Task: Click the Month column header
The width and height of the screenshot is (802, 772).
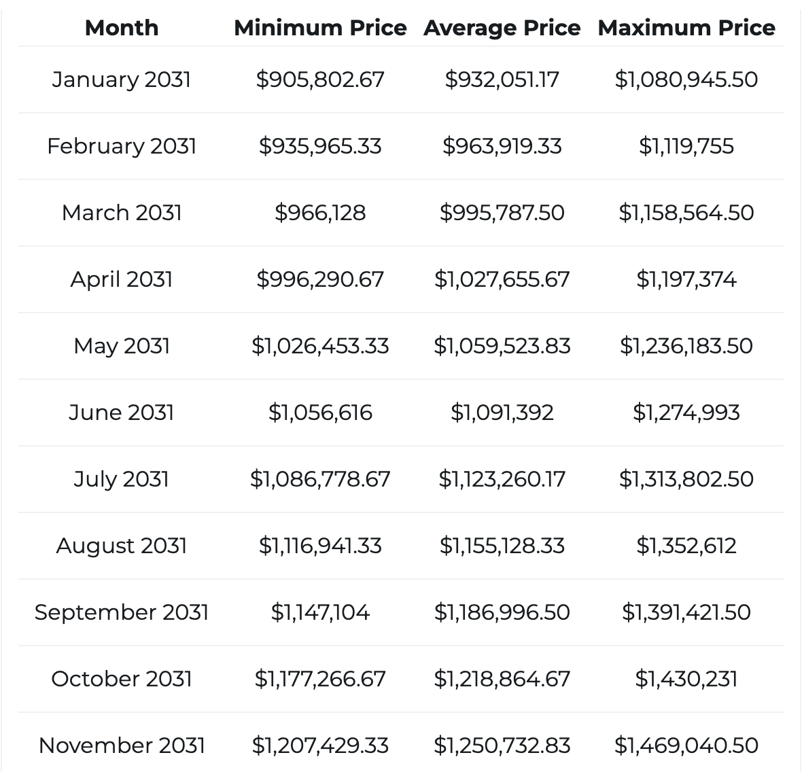Action: 122,28
